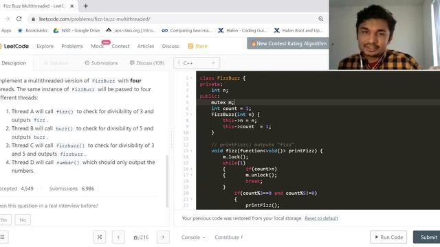The width and height of the screenshot is (440, 247).
Task: Open the Contribute link
Action: (x=228, y=237)
